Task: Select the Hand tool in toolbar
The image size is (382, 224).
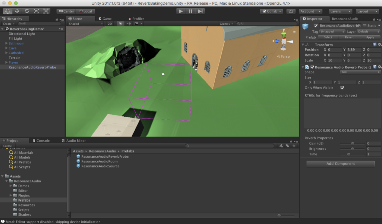Action: click(x=7, y=11)
